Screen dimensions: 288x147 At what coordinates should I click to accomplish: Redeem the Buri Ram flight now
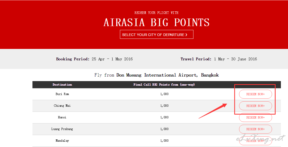tap(255, 94)
